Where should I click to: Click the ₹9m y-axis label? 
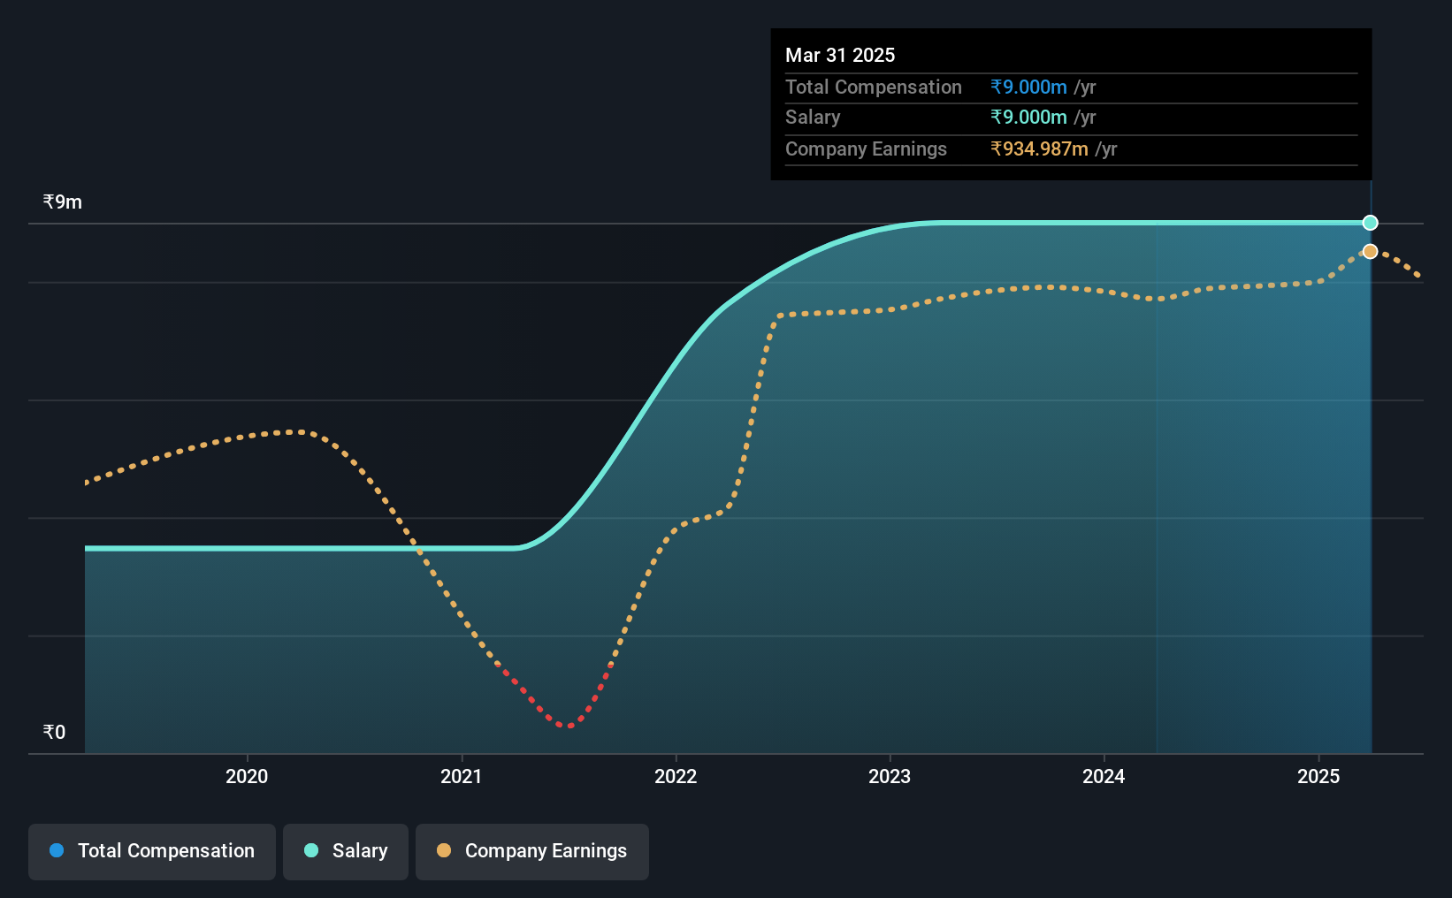click(63, 202)
